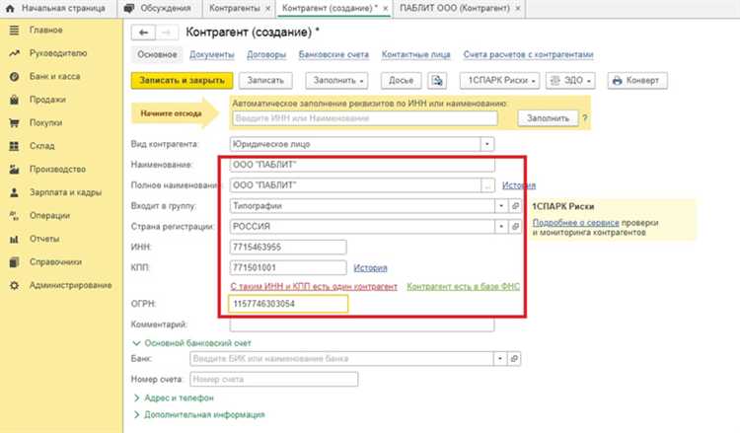Click Записать и закрыть button

(182, 81)
